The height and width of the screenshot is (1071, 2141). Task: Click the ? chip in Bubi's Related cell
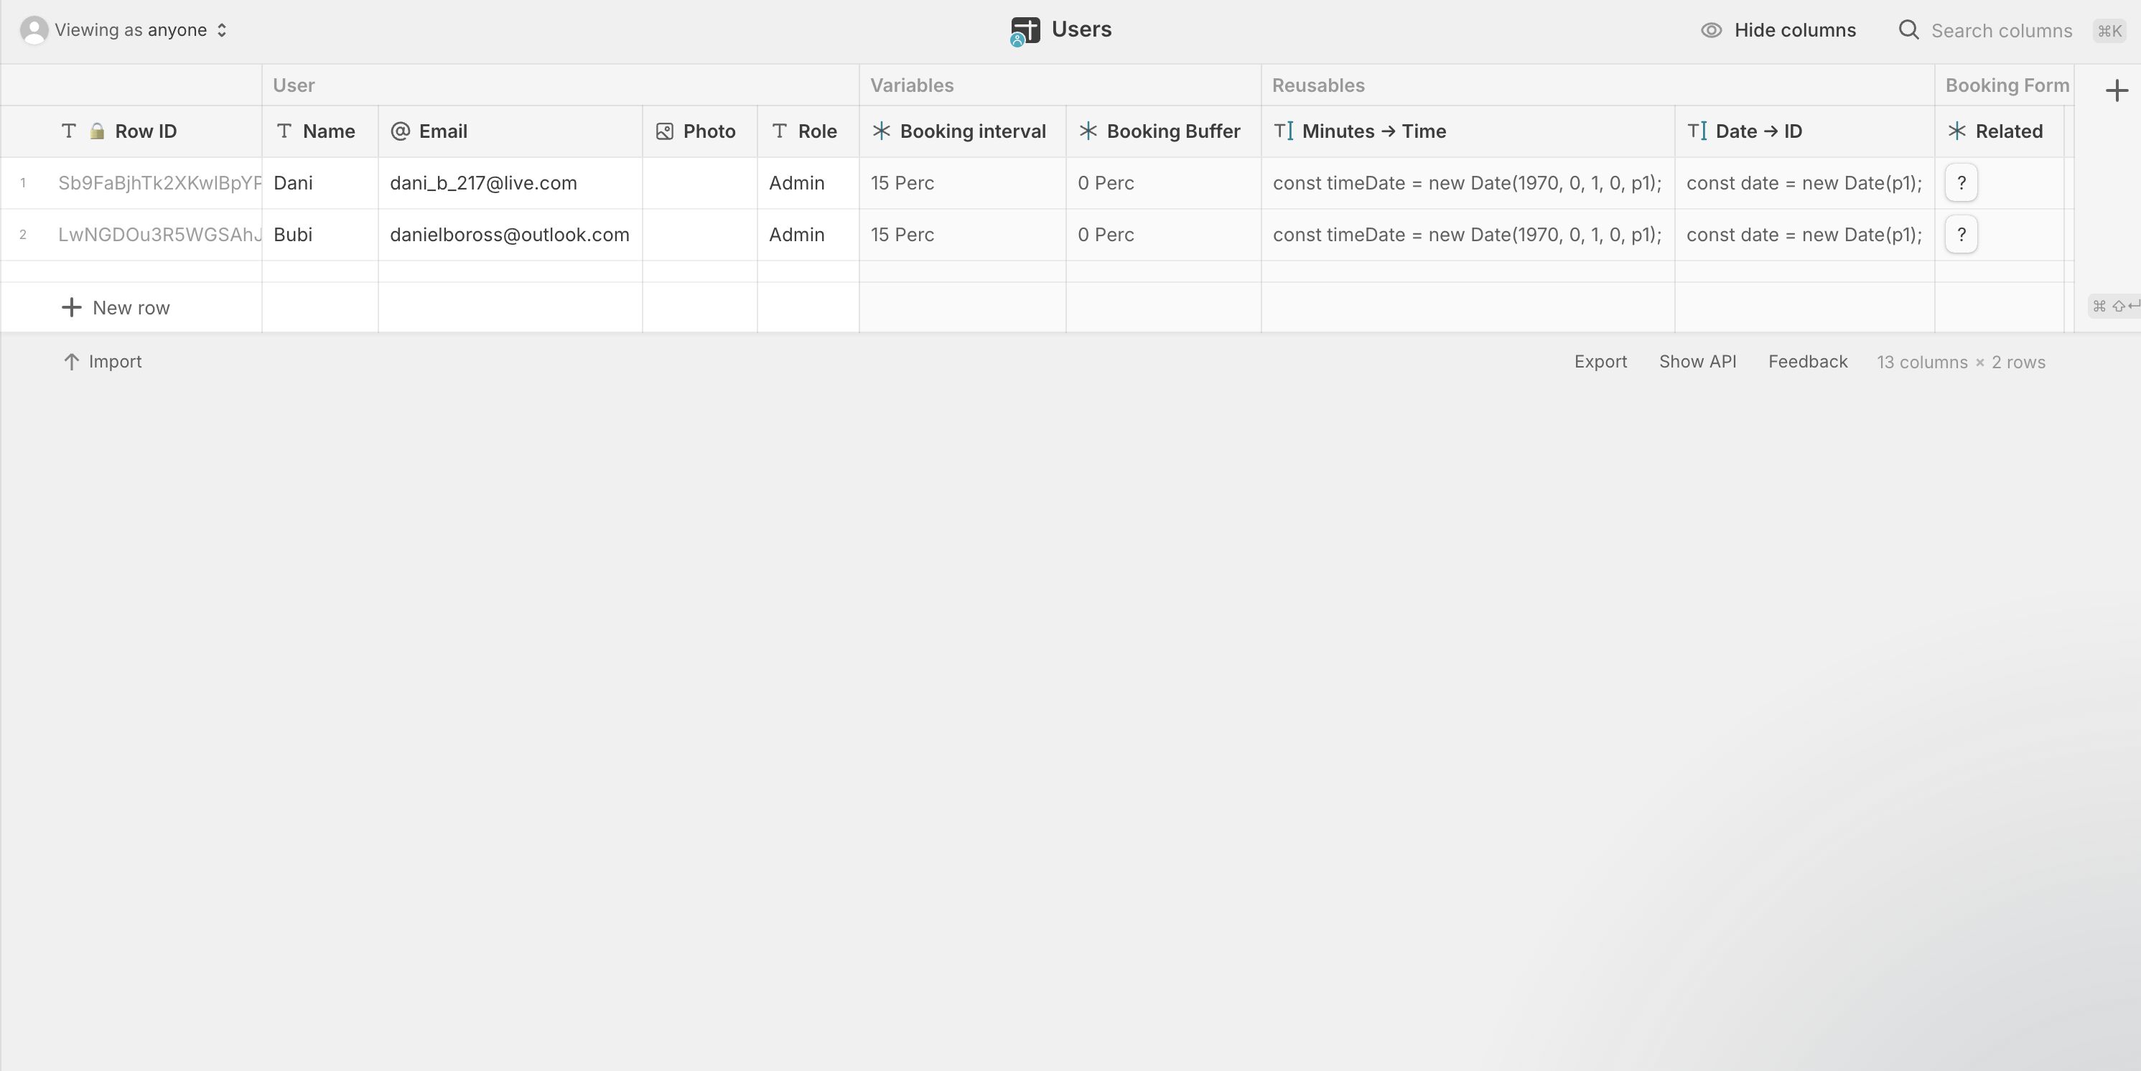tap(1962, 234)
